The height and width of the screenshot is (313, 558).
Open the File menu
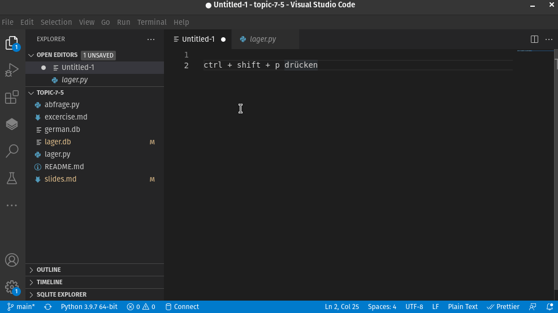tap(7, 22)
